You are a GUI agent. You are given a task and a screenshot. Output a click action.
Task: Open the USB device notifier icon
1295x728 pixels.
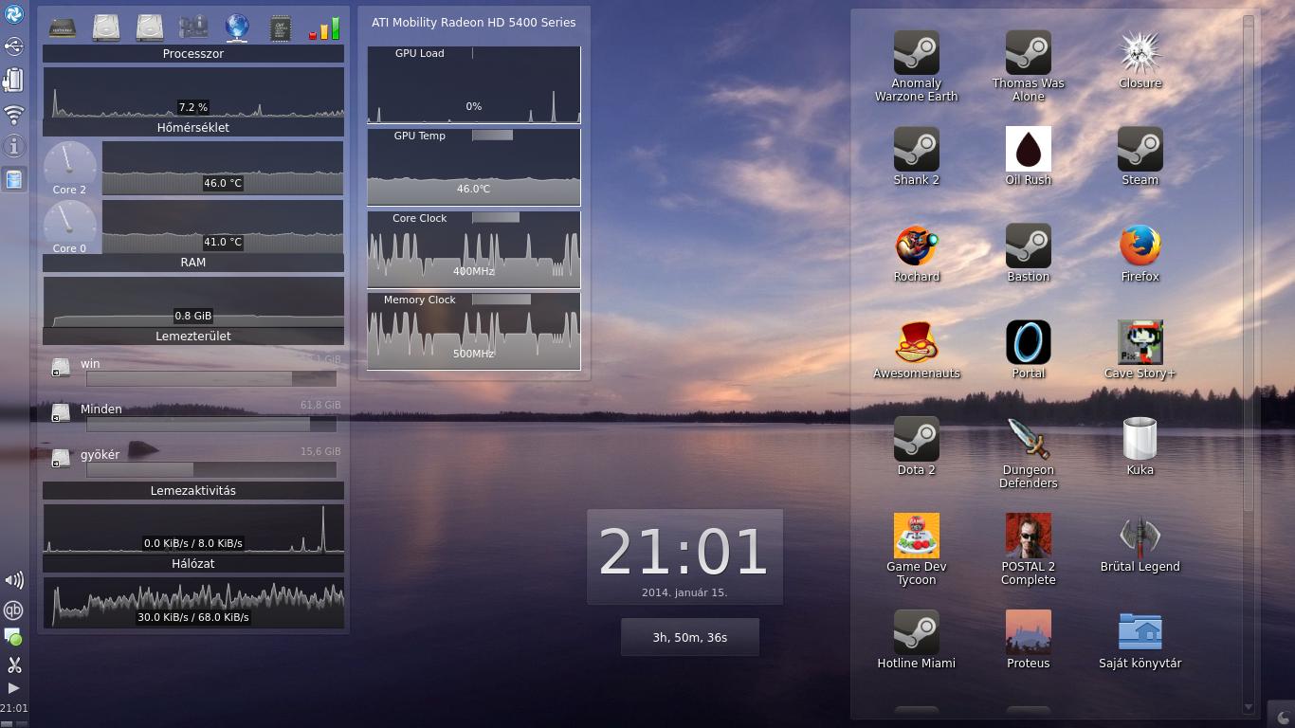13,45
